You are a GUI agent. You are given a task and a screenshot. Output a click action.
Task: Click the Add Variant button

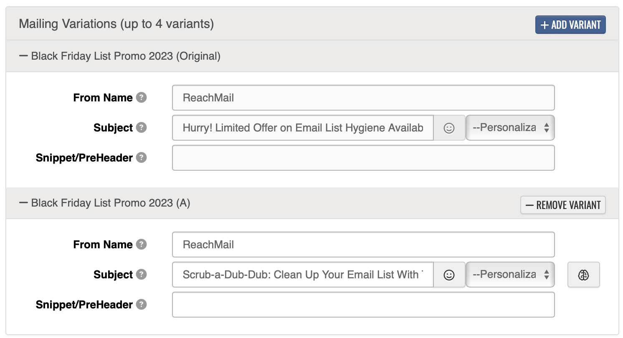(570, 25)
